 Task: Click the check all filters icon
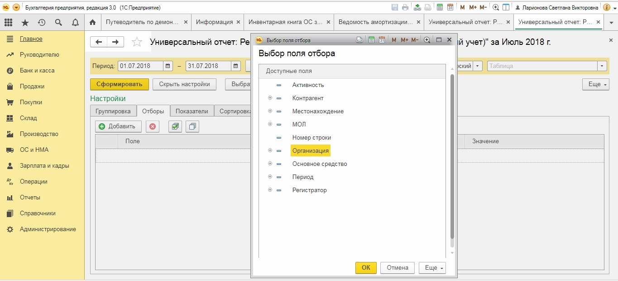(x=175, y=126)
